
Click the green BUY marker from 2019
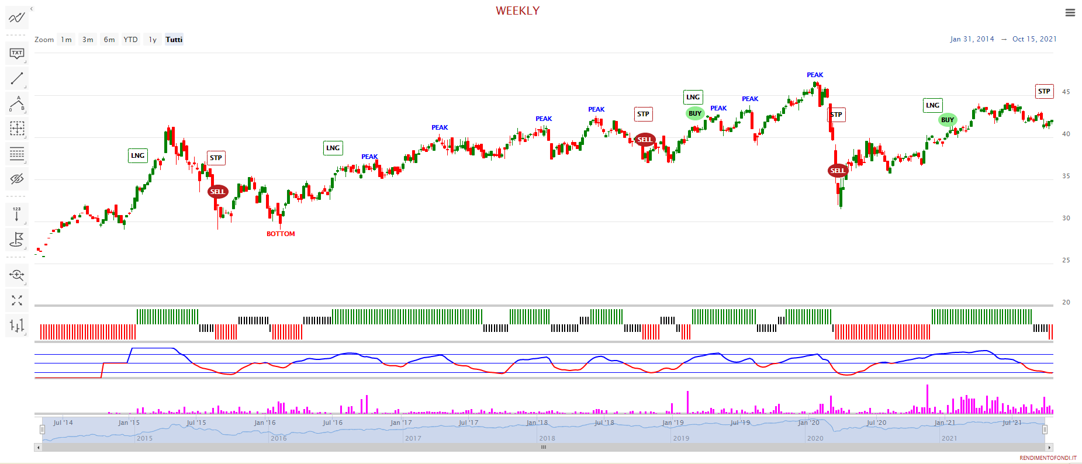click(695, 113)
